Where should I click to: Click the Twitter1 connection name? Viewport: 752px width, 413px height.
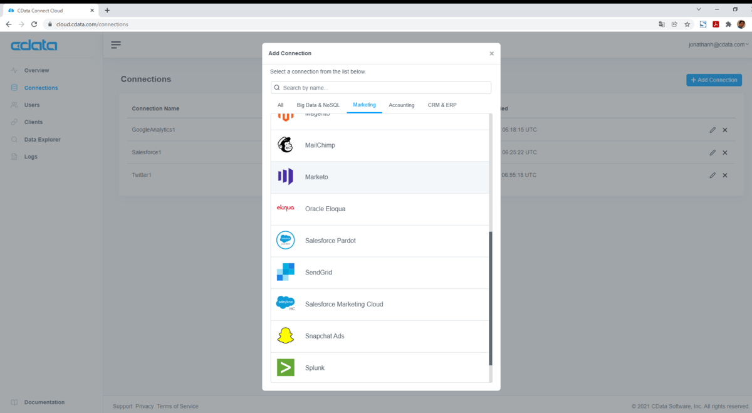[142, 175]
